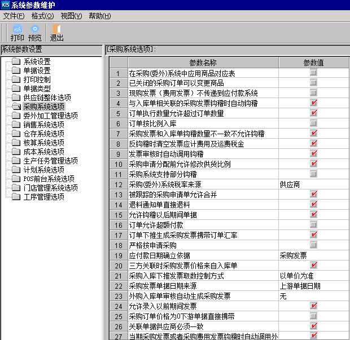The image size is (350, 340).
Task: Enable 订单允许超额付款 checkbox
Action: click(313, 224)
